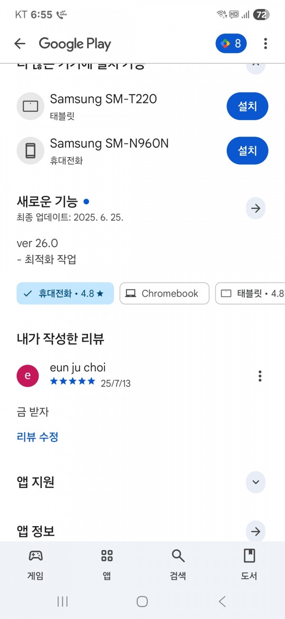Switch to the 게임 tab

click(x=36, y=564)
